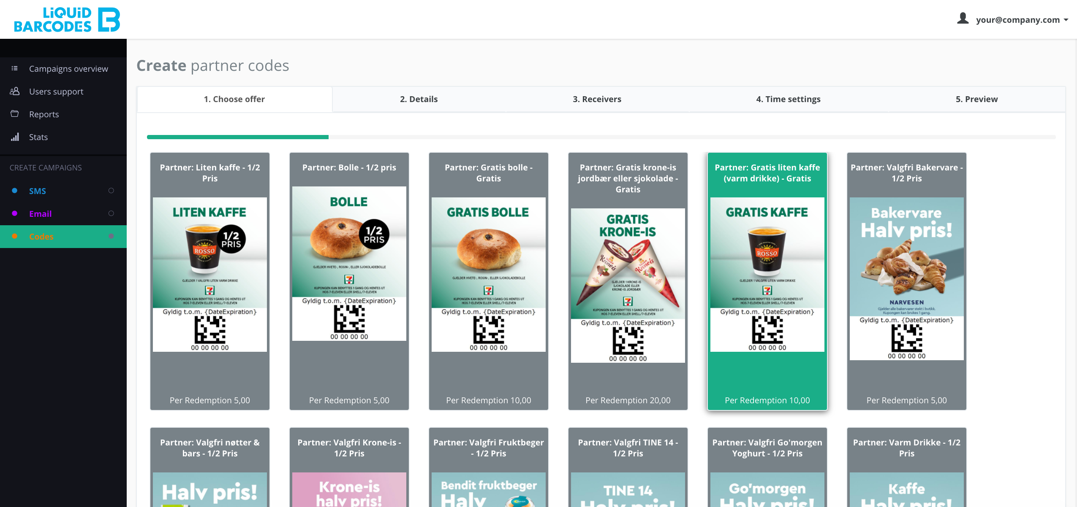
Task: Select Codes campaign creation
Action: point(41,237)
